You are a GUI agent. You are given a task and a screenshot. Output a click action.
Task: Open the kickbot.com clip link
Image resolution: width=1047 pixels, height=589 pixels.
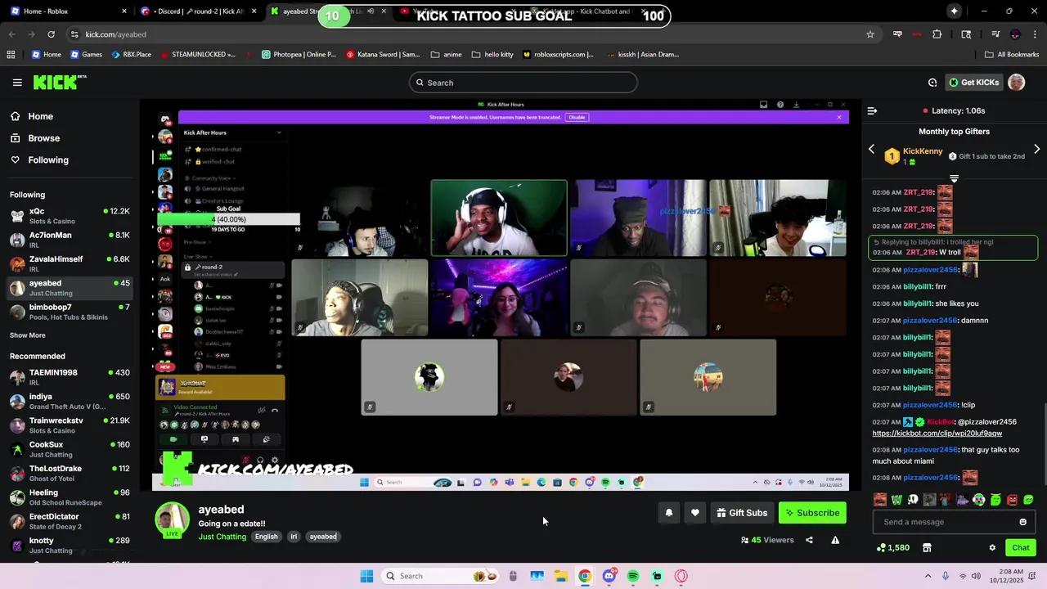coord(937,434)
